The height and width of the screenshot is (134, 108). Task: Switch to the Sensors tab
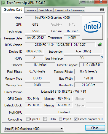click(x=31, y=10)
